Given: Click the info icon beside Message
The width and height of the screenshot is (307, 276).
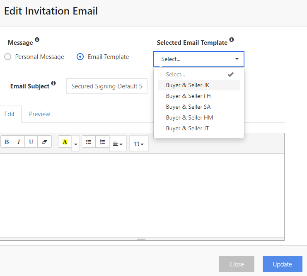Looking at the screenshot, I should [37, 40].
